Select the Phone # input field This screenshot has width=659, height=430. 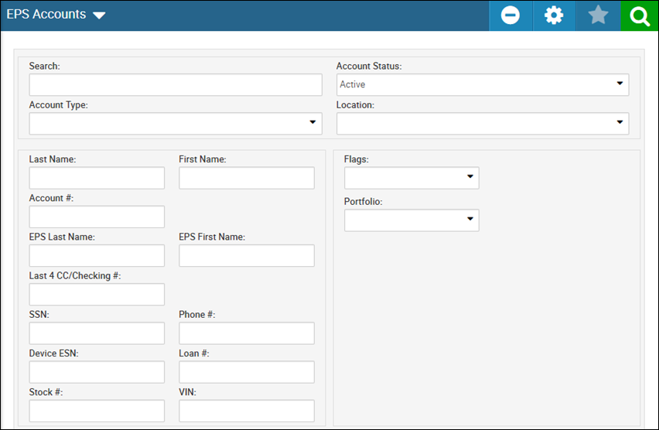tap(247, 333)
